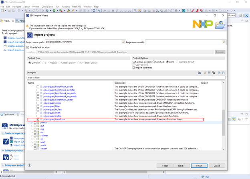Open the File menu

point(2,7)
